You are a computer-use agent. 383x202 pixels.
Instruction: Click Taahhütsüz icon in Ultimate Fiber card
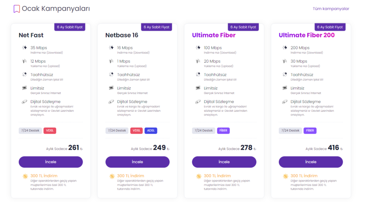coord(198,74)
